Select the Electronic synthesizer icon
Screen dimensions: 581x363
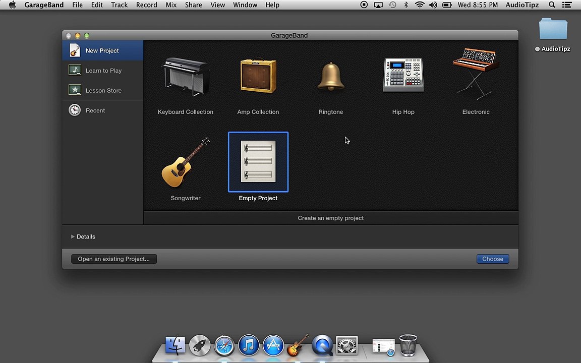(476, 74)
